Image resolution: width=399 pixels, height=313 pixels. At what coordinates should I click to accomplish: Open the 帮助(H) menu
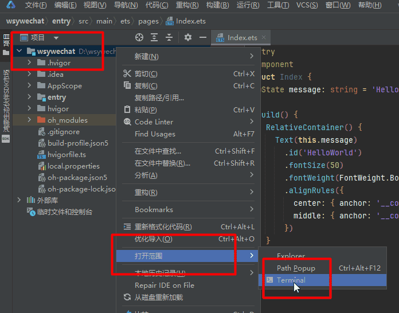tap(370, 5)
